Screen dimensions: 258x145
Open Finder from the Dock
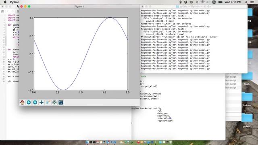pos(87,142)
